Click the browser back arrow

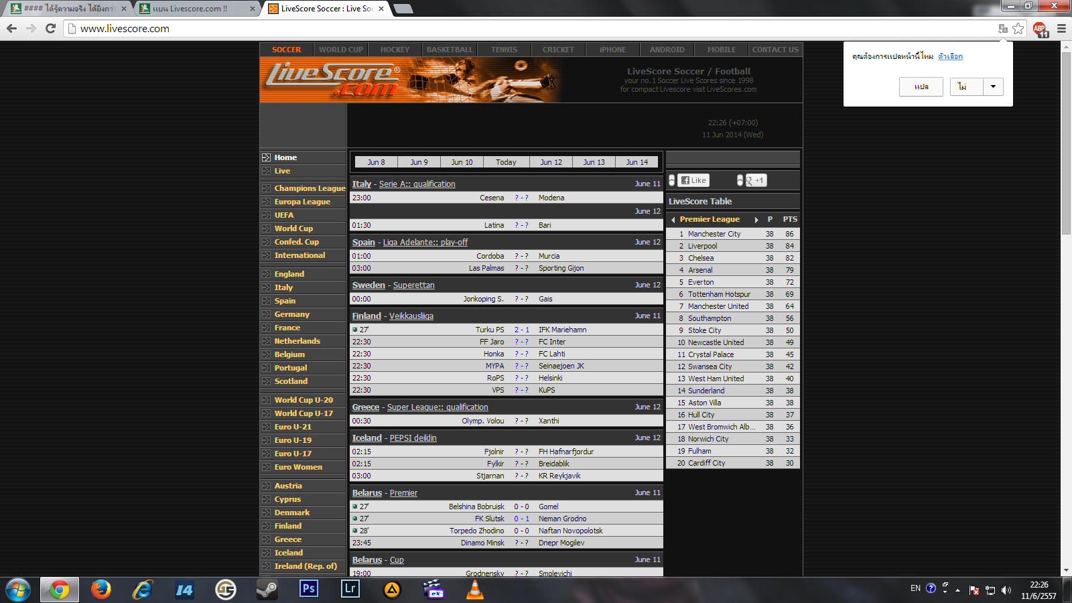tap(11, 28)
